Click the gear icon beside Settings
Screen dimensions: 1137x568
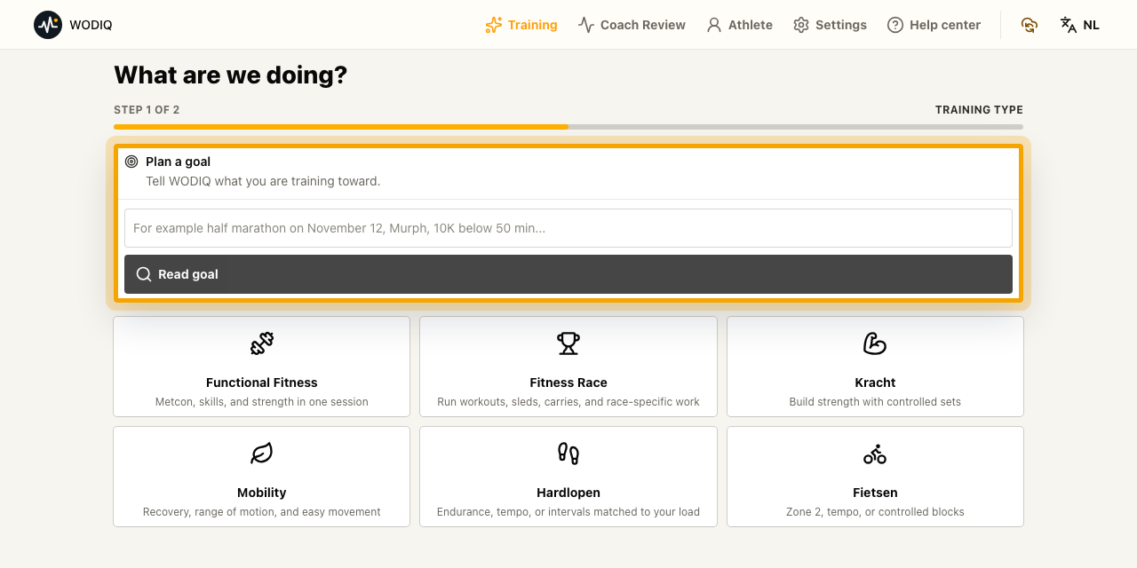tap(801, 25)
